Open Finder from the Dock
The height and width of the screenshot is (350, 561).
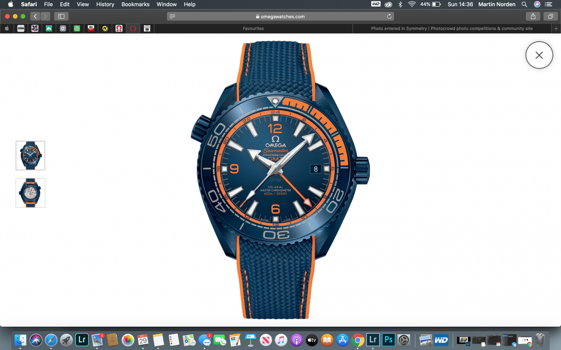pyautogui.click(x=21, y=340)
